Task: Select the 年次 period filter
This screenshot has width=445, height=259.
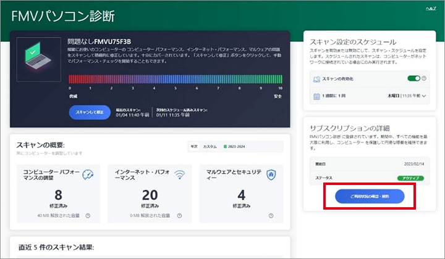Action: [194, 146]
